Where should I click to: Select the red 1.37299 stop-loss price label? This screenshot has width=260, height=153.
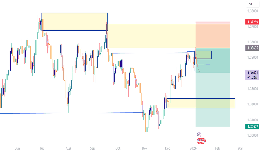(x=253, y=21)
